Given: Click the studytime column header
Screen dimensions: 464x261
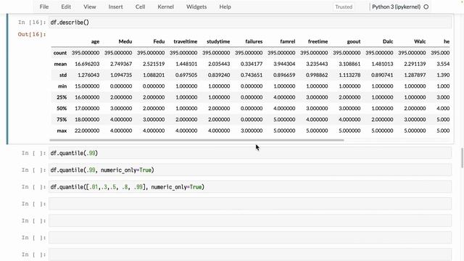Looking at the screenshot, I should [218, 42].
